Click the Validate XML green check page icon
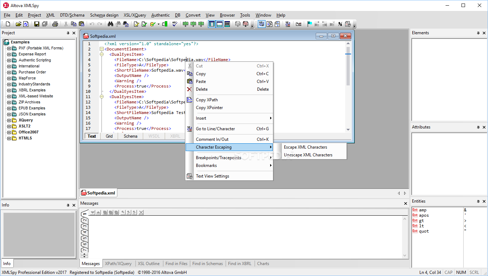 pos(144,24)
